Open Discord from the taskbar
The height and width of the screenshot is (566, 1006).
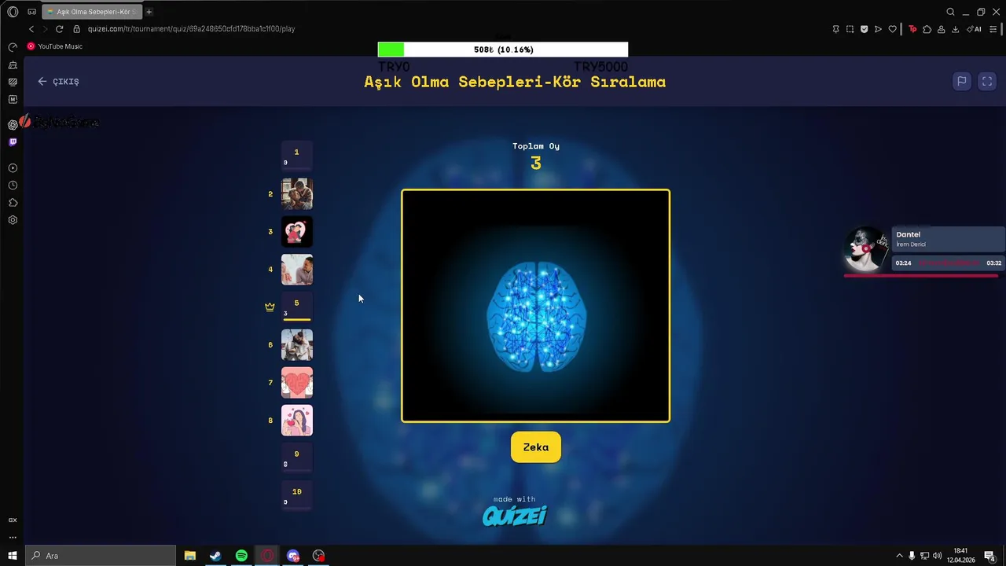coord(293,556)
